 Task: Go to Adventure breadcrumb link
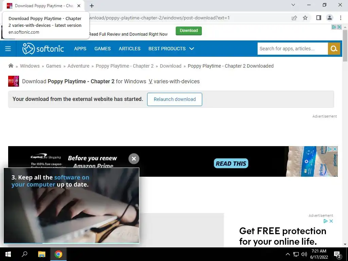coord(79,66)
